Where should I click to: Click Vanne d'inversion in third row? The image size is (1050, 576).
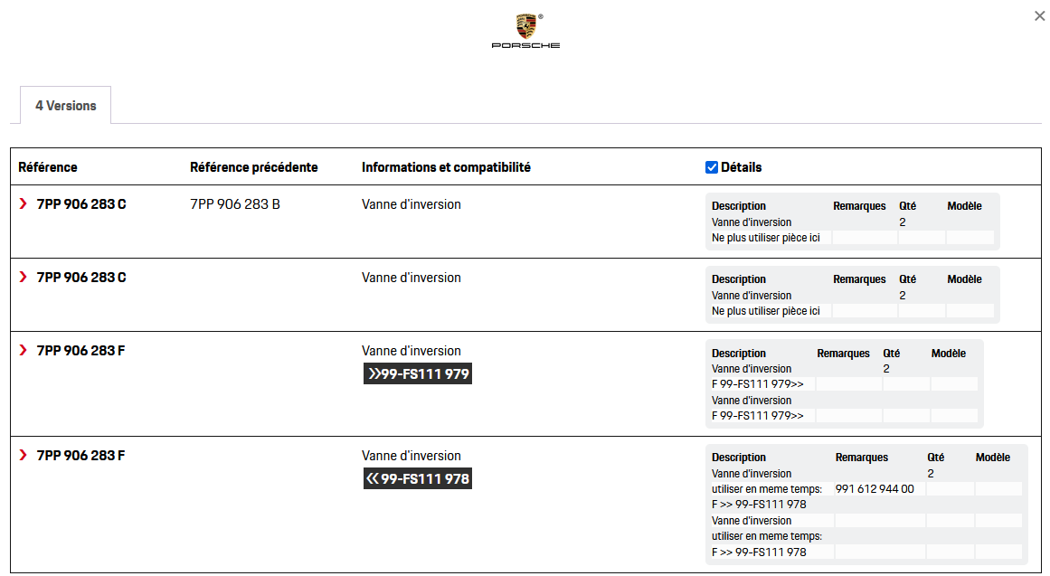click(411, 351)
